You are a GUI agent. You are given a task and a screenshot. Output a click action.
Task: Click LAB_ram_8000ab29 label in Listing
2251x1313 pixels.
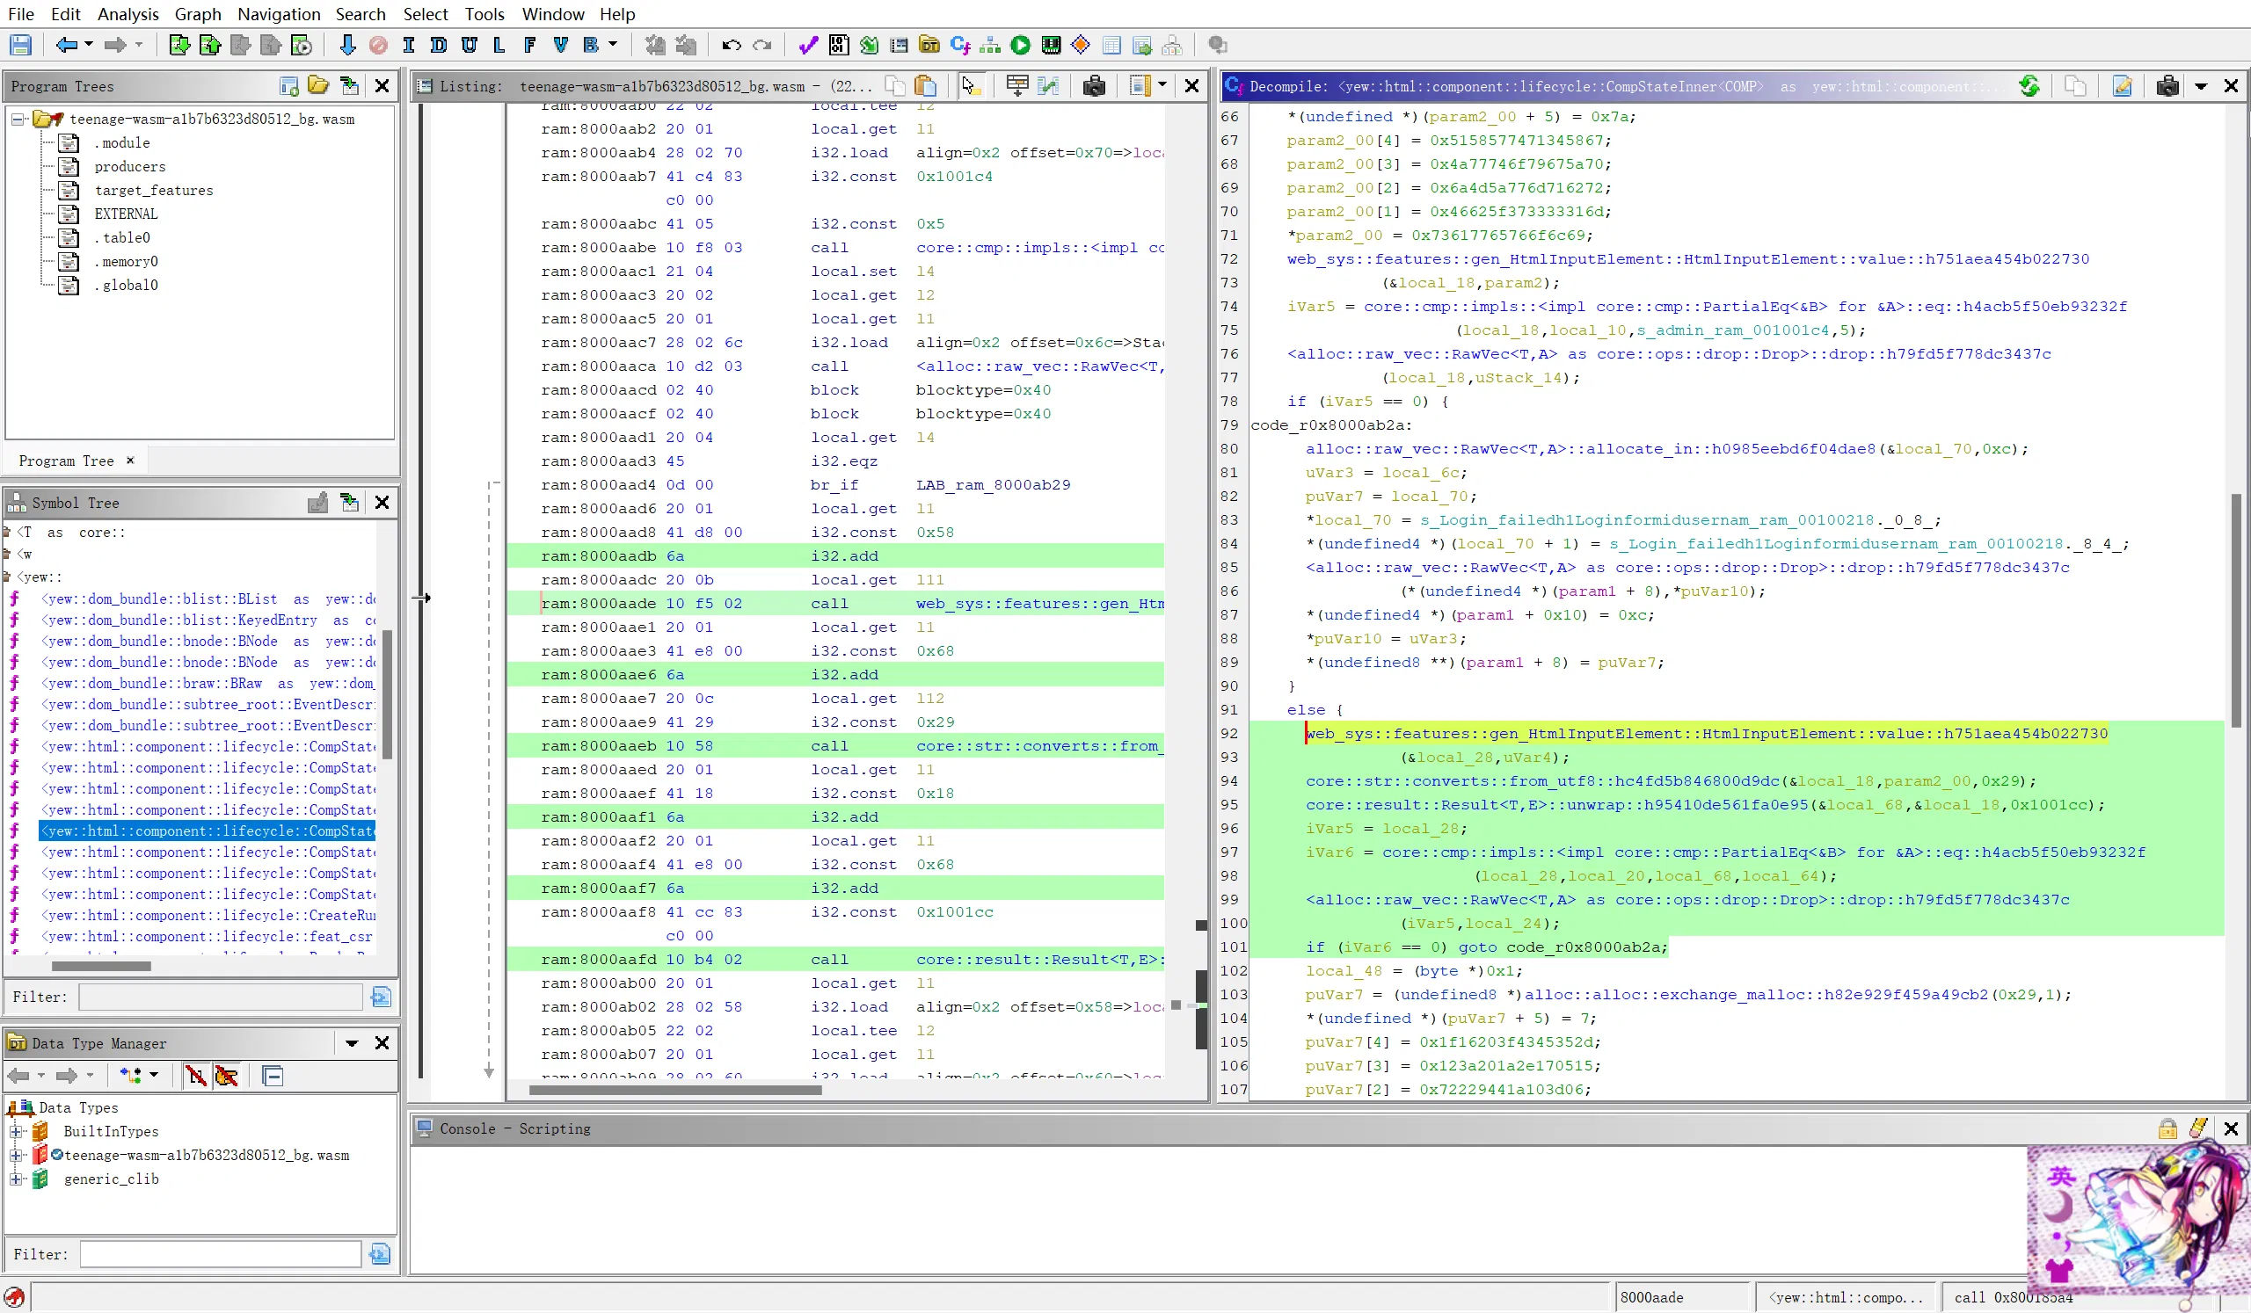coord(993,484)
